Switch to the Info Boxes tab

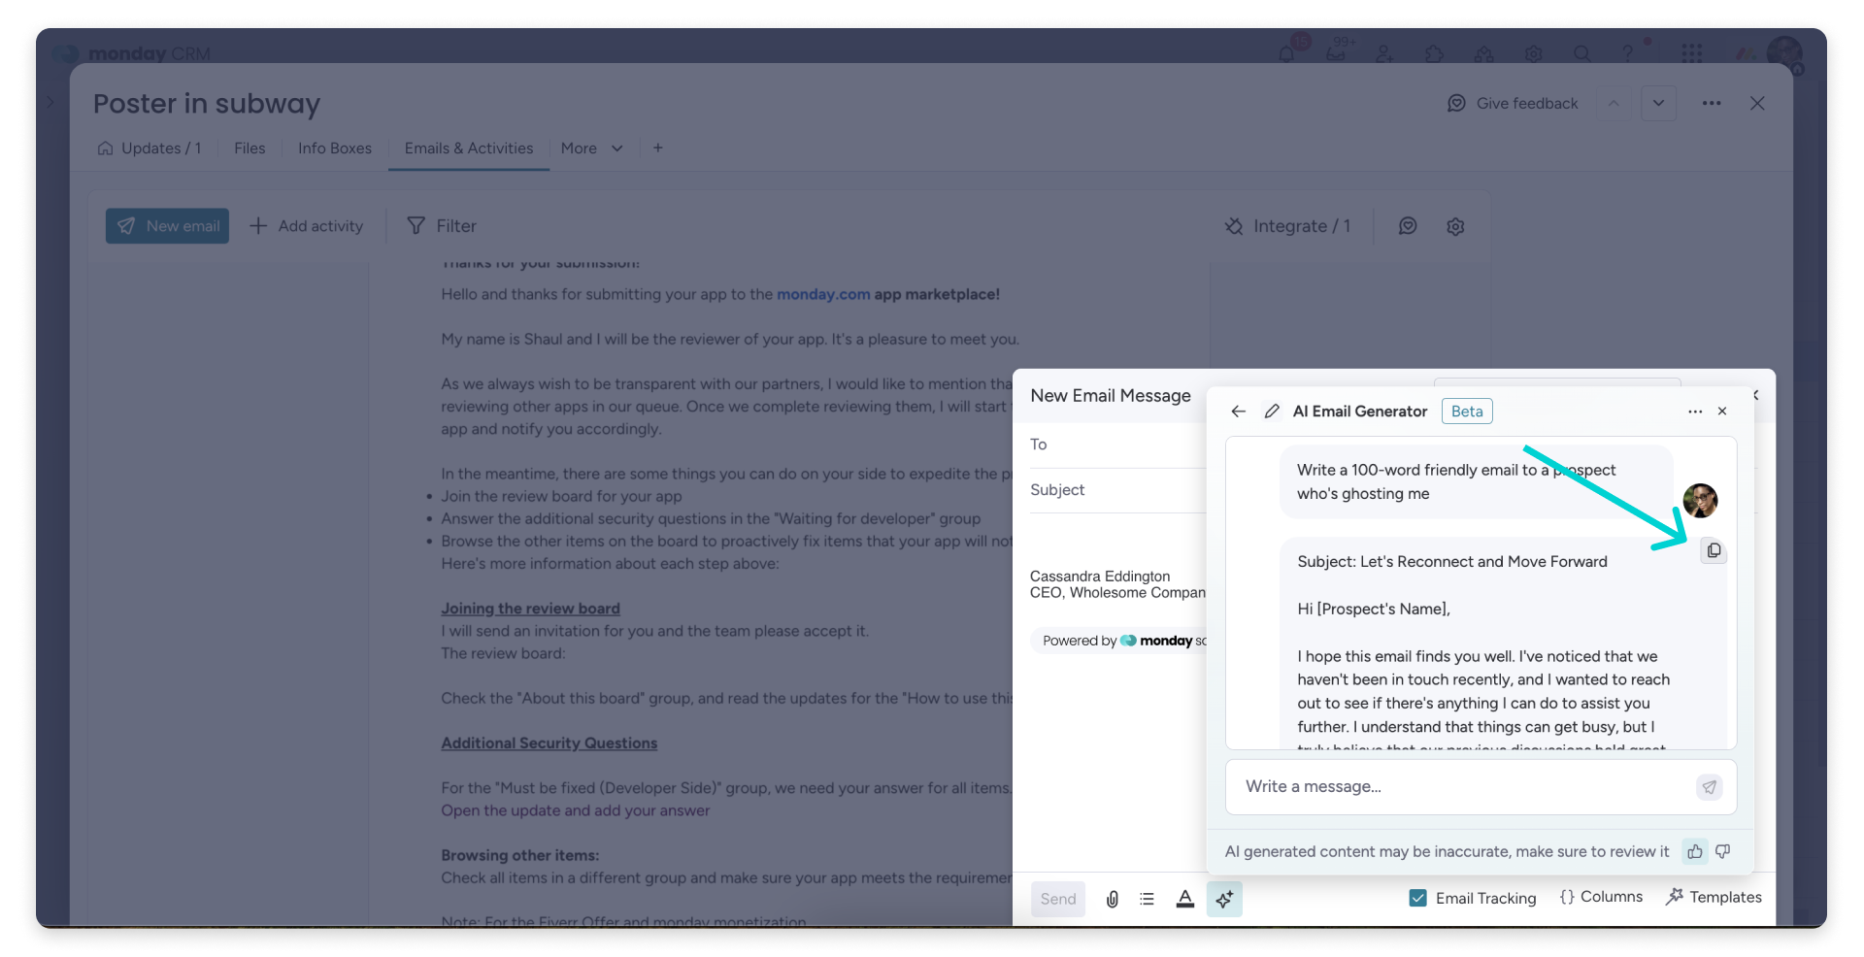[x=335, y=148]
